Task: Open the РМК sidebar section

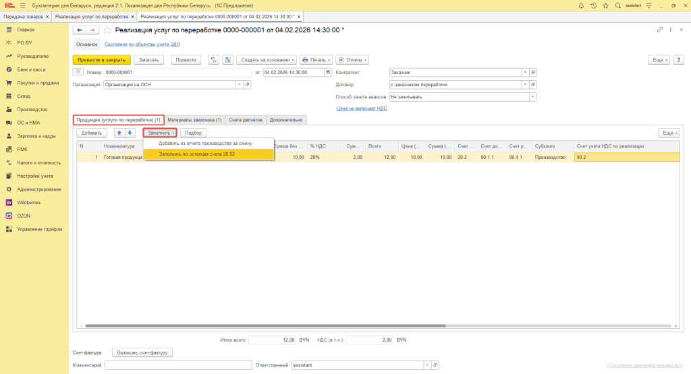Action: (x=22, y=149)
